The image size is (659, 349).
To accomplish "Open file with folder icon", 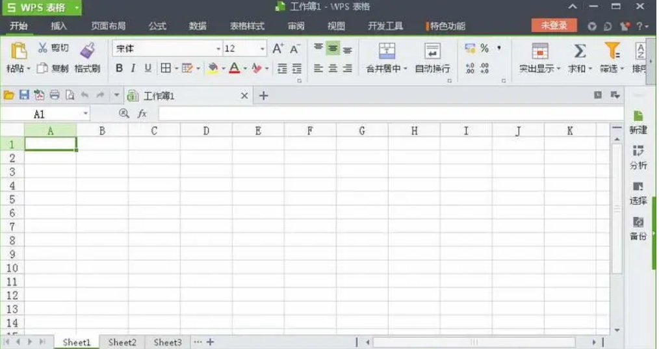I will pyautogui.click(x=9, y=95).
